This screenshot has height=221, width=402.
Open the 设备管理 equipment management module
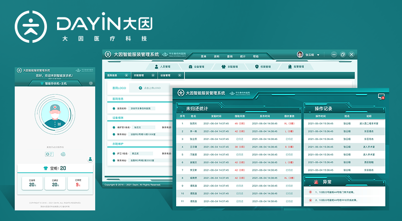196,67
